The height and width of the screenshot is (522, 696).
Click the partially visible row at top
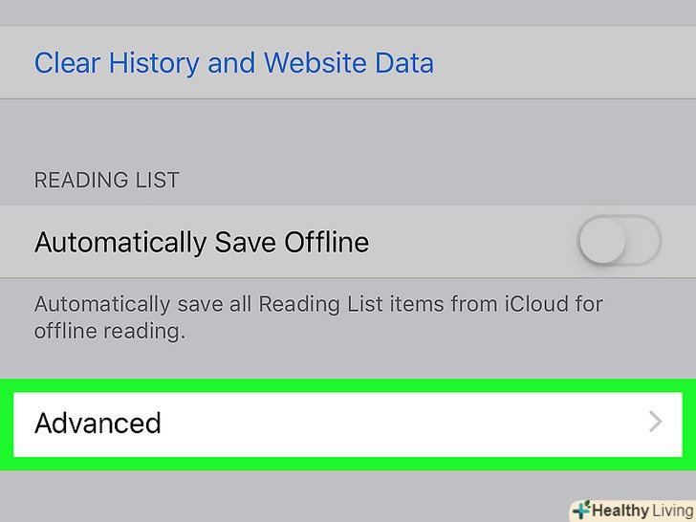coord(348,11)
